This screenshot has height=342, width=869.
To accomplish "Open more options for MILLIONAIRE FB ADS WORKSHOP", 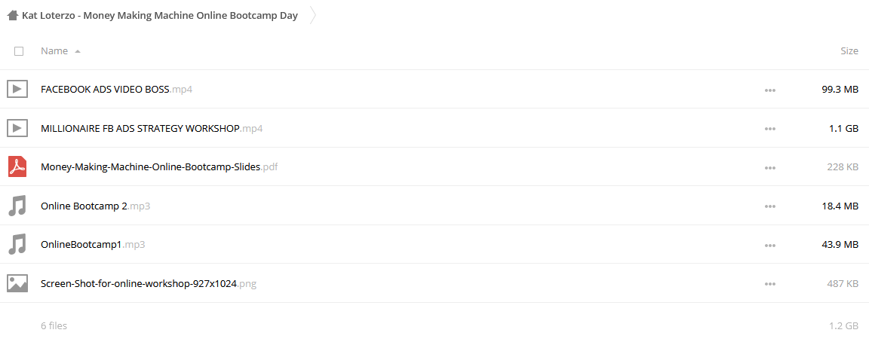I will [x=769, y=128].
